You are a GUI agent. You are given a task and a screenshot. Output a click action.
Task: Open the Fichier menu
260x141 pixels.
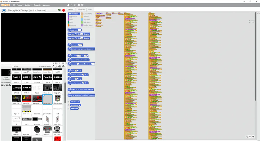pos(20,5)
